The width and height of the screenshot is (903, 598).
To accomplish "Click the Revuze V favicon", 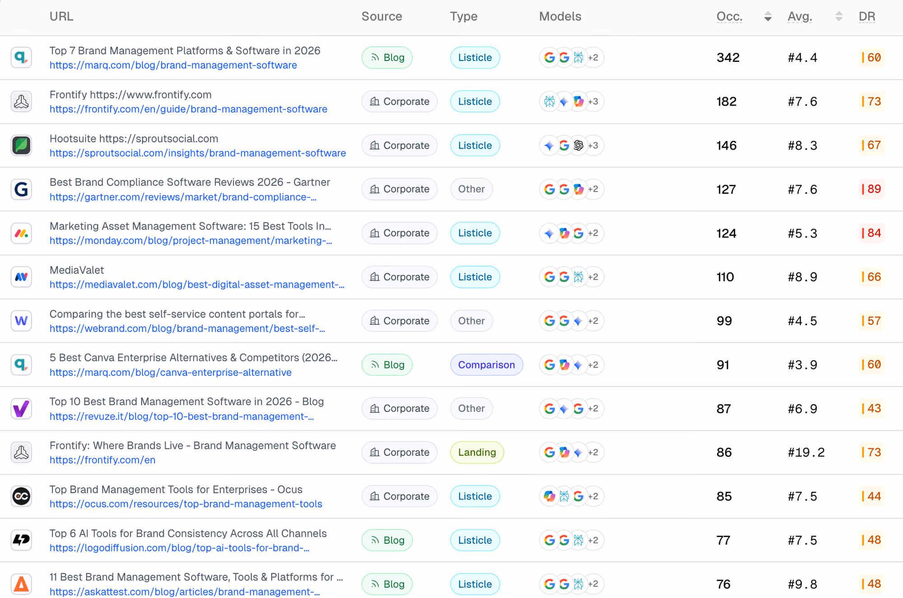I will pyautogui.click(x=21, y=409).
